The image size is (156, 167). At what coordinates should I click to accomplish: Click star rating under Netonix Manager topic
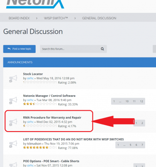coord(40,104)
